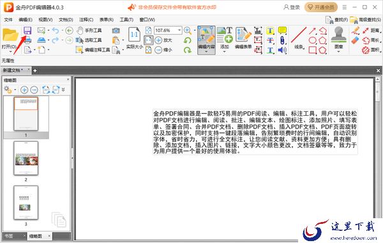This screenshot has width=383, height=243.
Task: Expand thumbnail toolbar double-chevron overflow
Action: pyautogui.click(x=63, y=90)
